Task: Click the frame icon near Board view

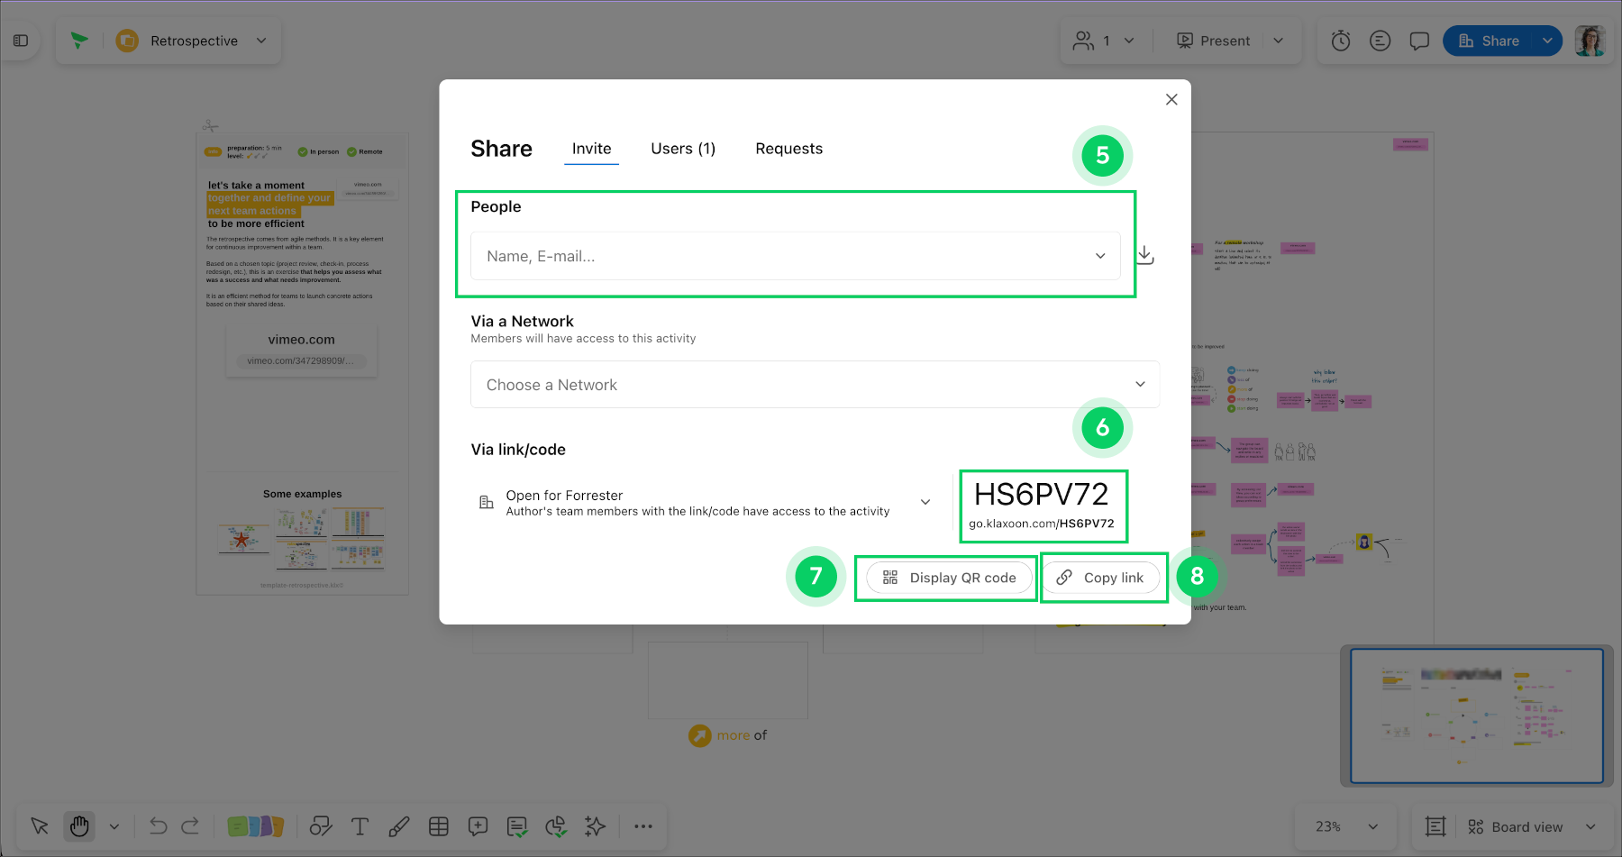Action: pos(1435,826)
